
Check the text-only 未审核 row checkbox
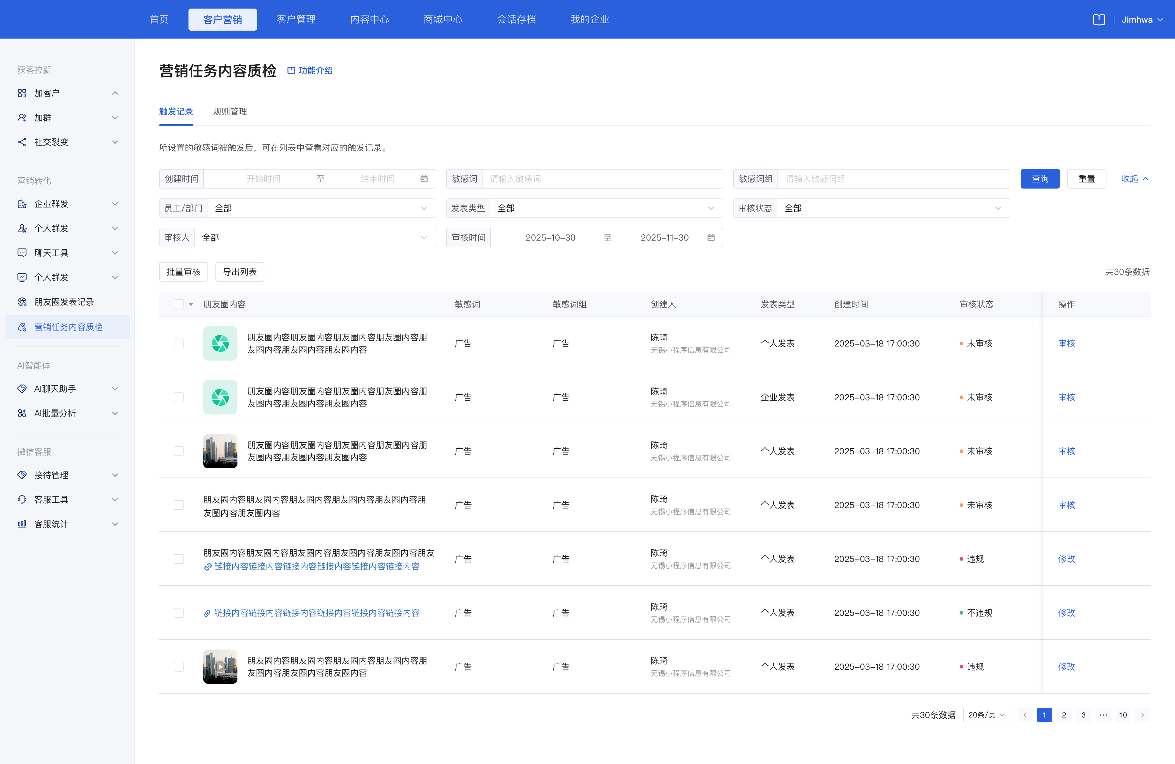point(179,505)
